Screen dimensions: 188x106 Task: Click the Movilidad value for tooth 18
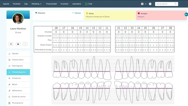click(56, 32)
